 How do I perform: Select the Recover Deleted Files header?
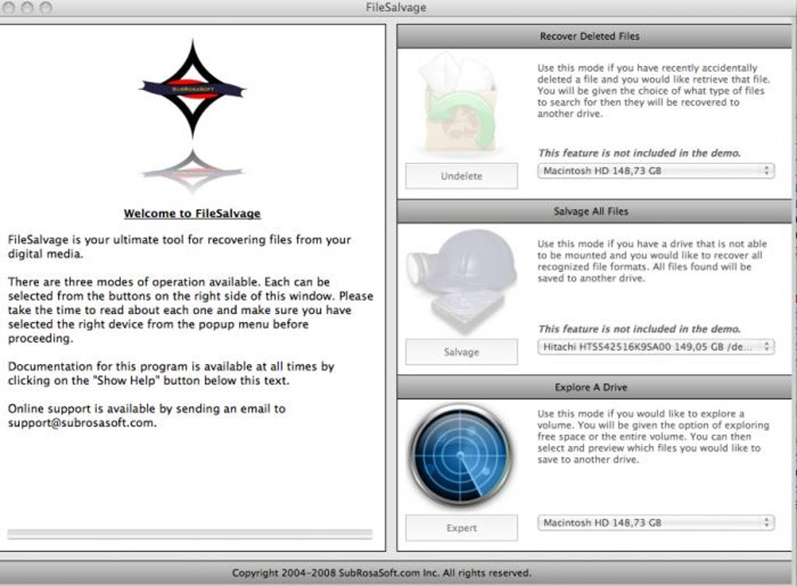tap(594, 37)
